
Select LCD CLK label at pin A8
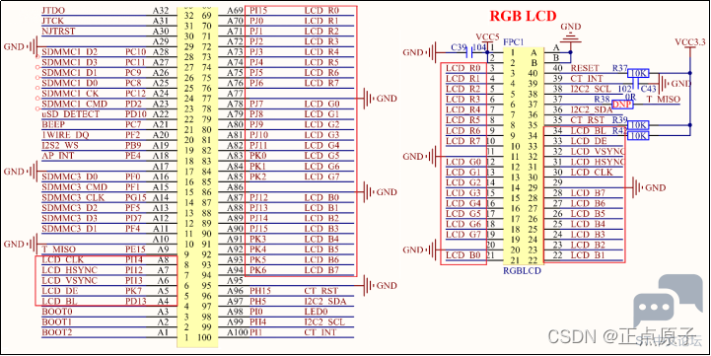[x=63, y=260]
